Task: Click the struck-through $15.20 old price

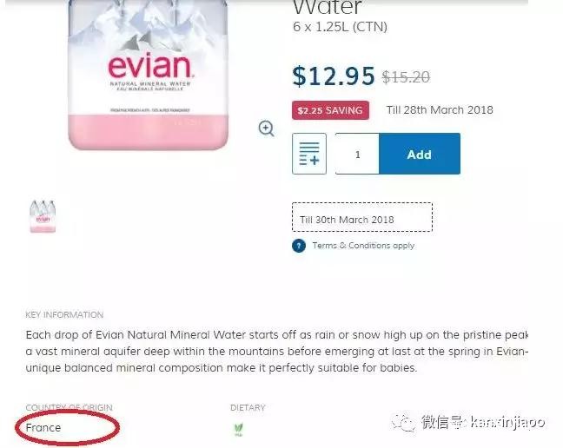Action: [x=406, y=76]
